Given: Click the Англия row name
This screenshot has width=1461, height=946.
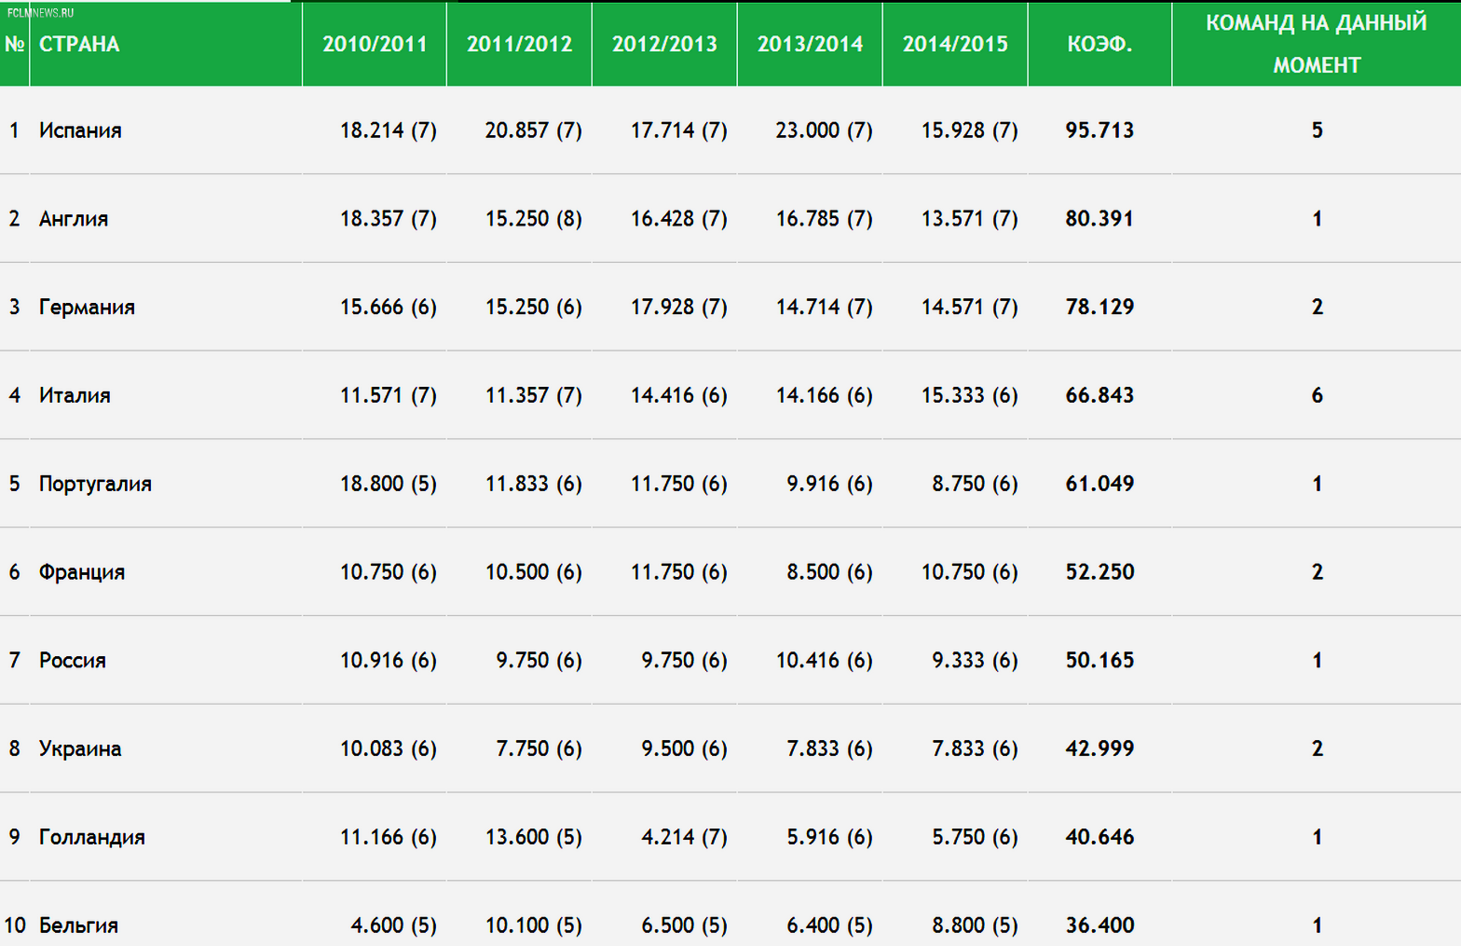Looking at the screenshot, I should click(x=74, y=219).
